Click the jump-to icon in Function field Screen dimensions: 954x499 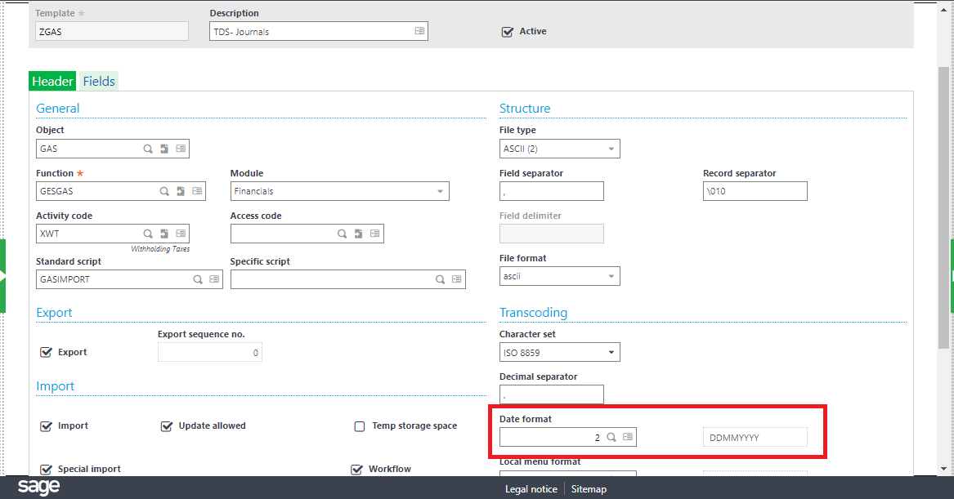point(181,191)
